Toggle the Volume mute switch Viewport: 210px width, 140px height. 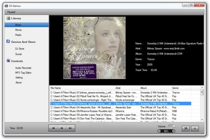[x=172, y=126]
